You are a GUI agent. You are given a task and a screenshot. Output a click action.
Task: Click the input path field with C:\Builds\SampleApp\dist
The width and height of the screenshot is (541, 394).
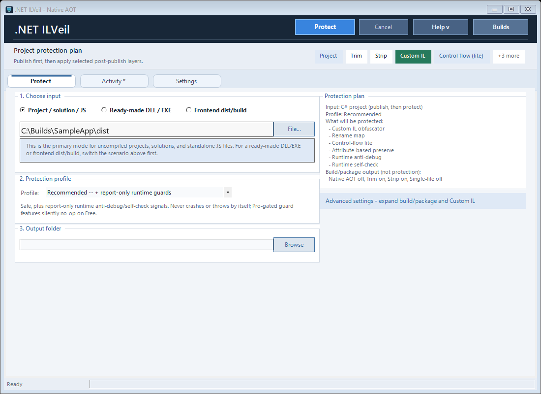[x=146, y=130]
